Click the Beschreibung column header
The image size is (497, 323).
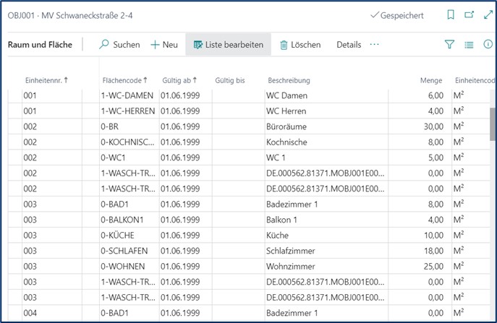pyautogui.click(x=289, y=80)
